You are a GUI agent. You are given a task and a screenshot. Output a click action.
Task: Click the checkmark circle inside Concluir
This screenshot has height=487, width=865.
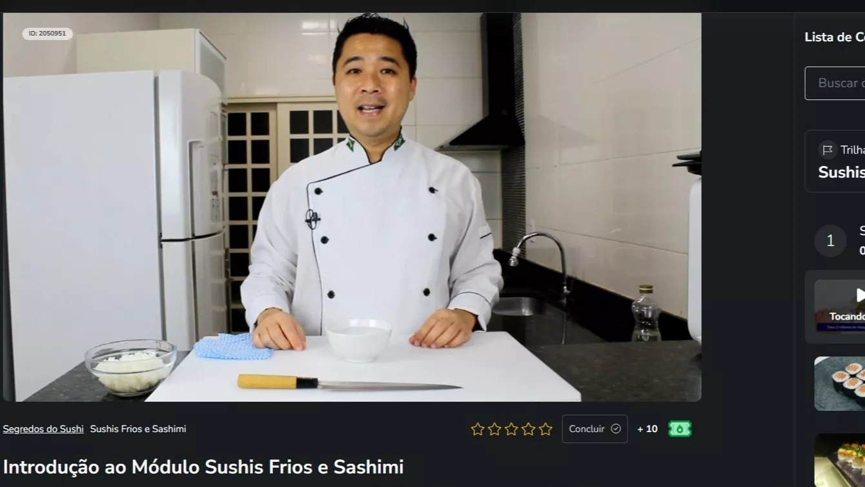(616, 429)
